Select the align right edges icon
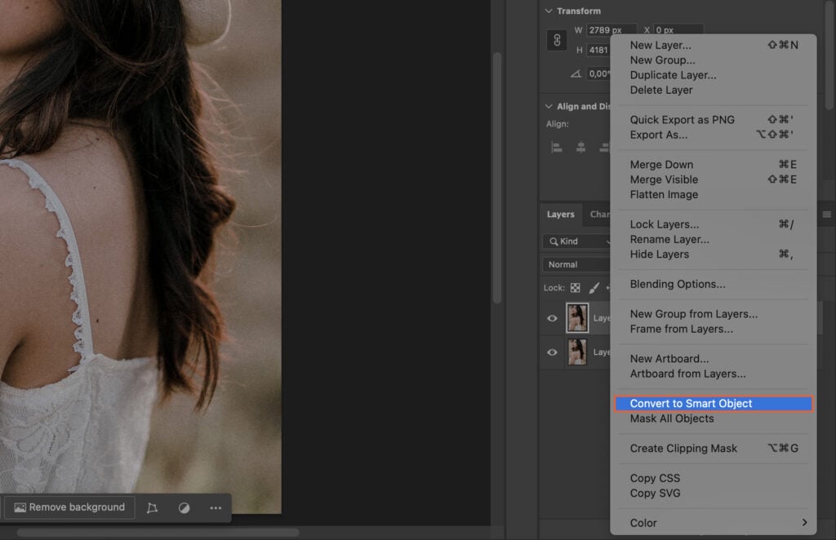Screen dimensions: 836x540 coord(604,145)
